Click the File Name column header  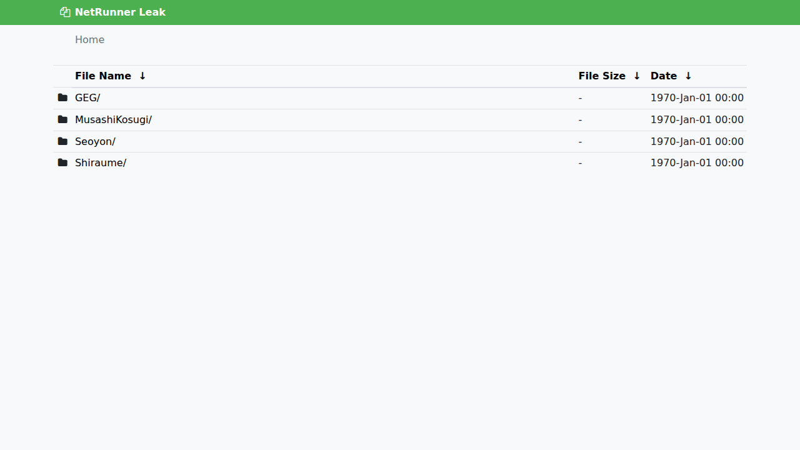[103, 76]
